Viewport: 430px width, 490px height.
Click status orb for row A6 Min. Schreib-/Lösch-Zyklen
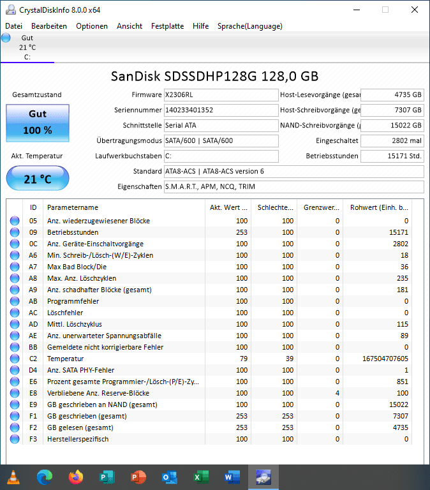click(x=15, y=255)
